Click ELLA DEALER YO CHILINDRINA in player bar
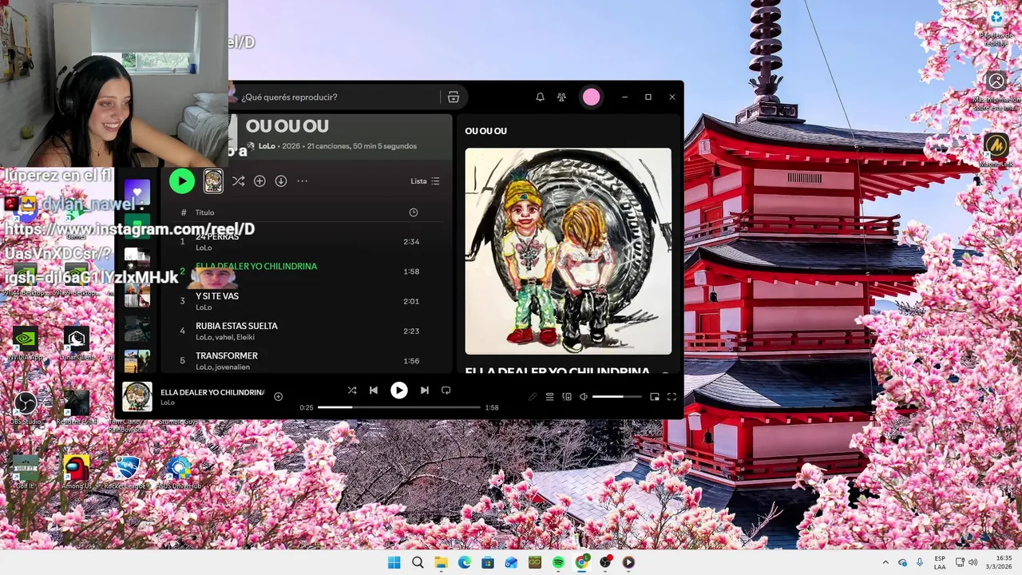Viewport: 1022px width, 575px height. [x=212, y=392]
